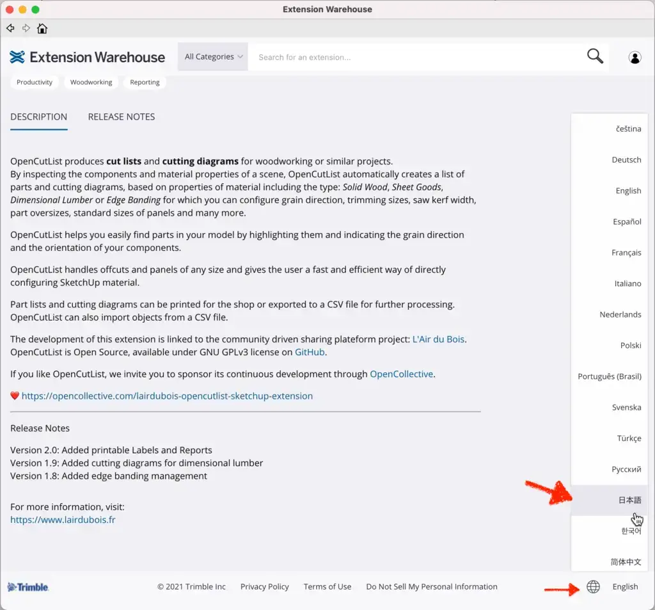655x610 pixels.
Task: Open the home page via house icon
Action: (x=42, y=28)
